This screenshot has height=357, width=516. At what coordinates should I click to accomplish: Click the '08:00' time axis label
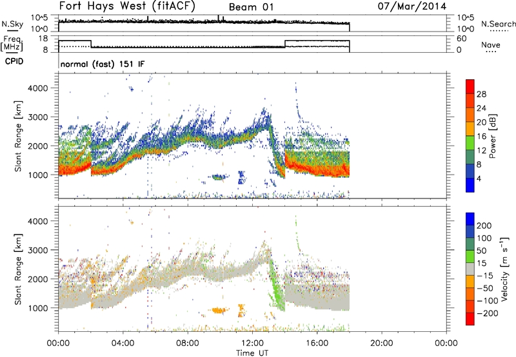pyautogui.click(x=188, y=343)
